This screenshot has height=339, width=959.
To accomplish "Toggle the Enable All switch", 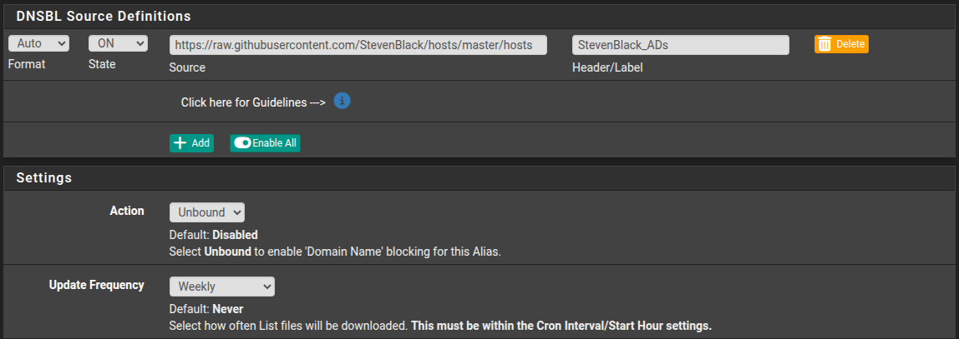I will pos(242,143).
